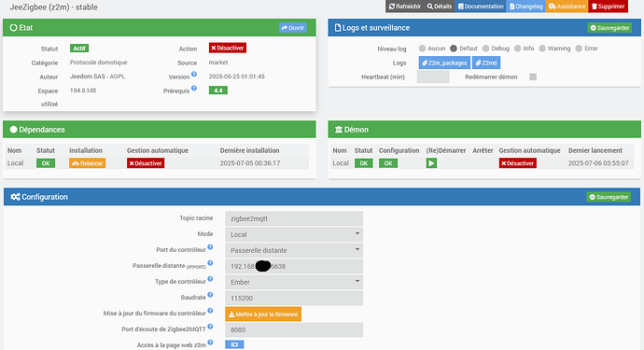
Task: Tick the Redémarrer démon checkbox
Action: pyautogui.click(x=533, y=77)
